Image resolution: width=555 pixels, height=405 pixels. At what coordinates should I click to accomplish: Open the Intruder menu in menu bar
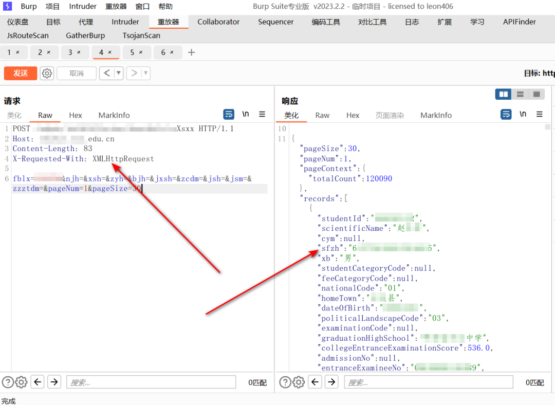83,7
